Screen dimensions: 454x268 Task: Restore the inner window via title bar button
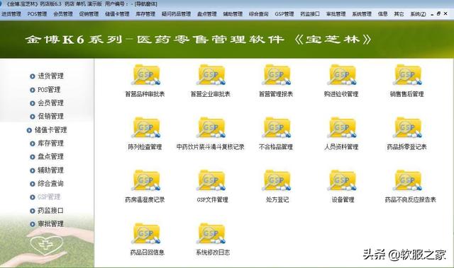point(438,13)
